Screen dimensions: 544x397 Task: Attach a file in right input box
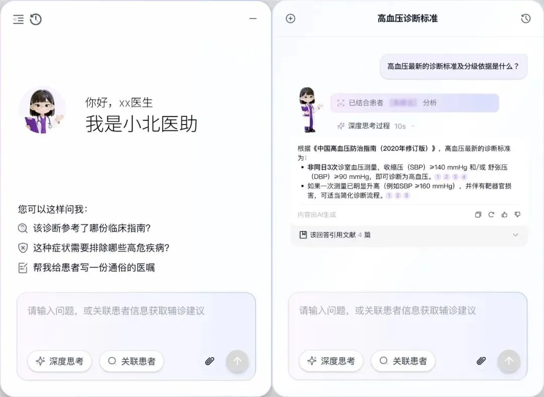tap(481, 361)
